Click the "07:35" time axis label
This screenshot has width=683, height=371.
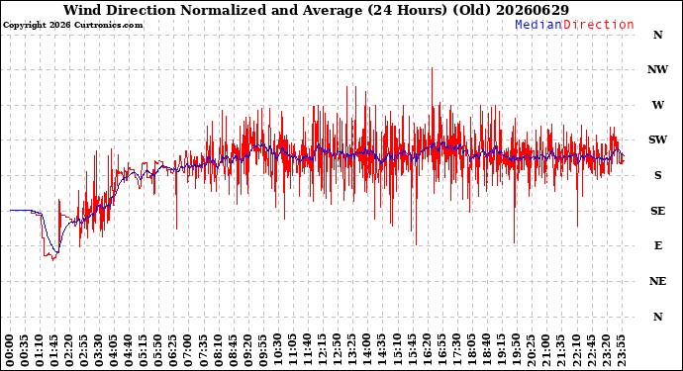click(203, 350)
